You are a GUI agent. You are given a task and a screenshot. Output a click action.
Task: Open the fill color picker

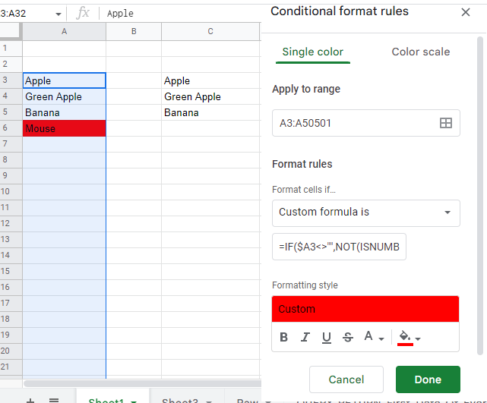[x=409, y=338]
